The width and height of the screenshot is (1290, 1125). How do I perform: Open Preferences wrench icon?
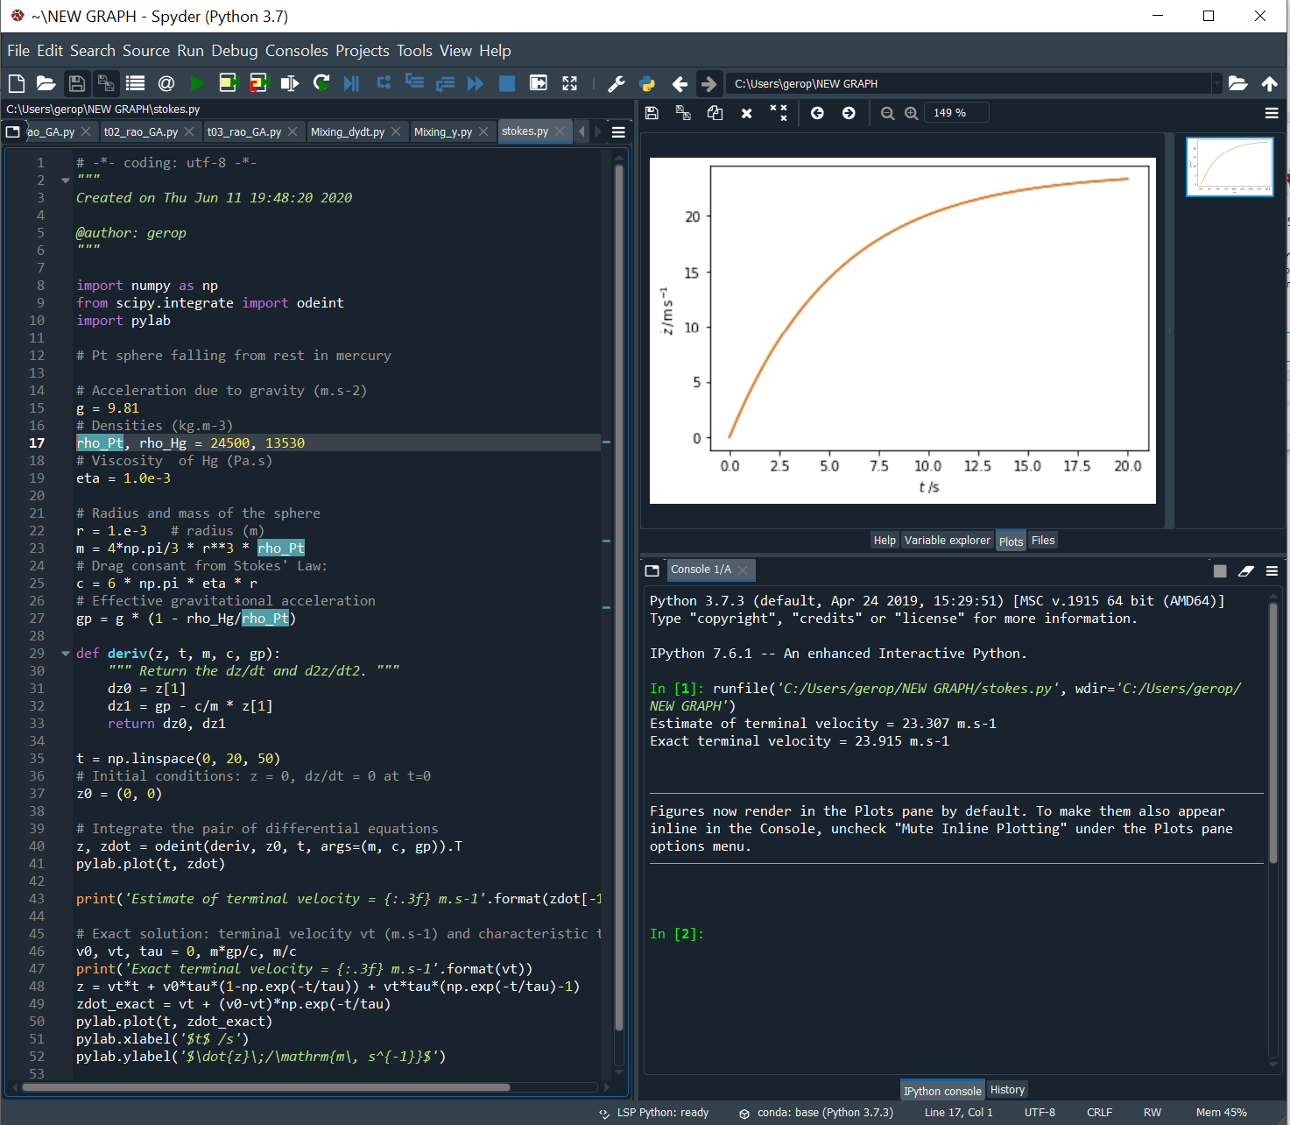617,83
